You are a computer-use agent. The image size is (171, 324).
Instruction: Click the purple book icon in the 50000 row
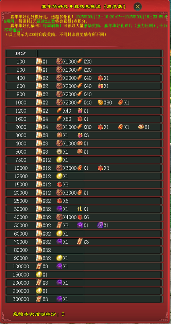100,225
